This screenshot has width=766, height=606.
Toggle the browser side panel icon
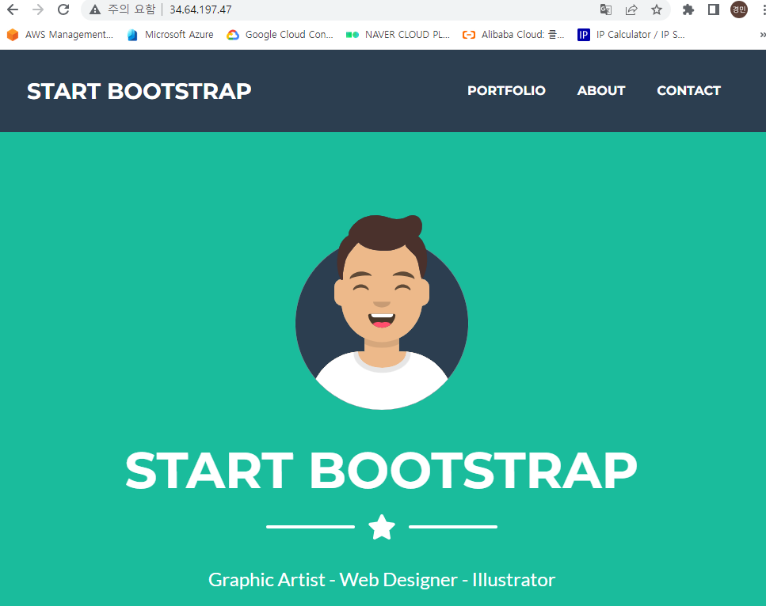point(714,9)
